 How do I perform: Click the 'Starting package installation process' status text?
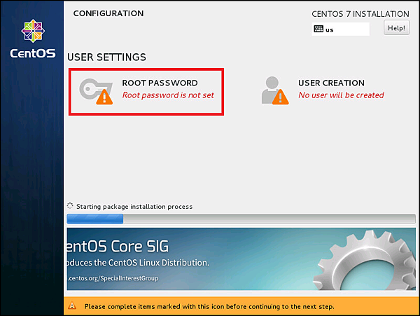coord(134,207)
